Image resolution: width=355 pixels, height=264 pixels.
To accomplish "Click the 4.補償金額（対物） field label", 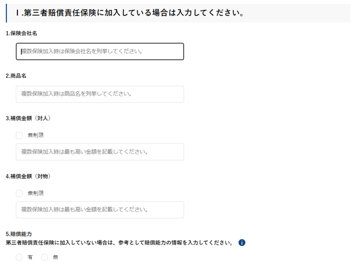I will pos(28,176).
